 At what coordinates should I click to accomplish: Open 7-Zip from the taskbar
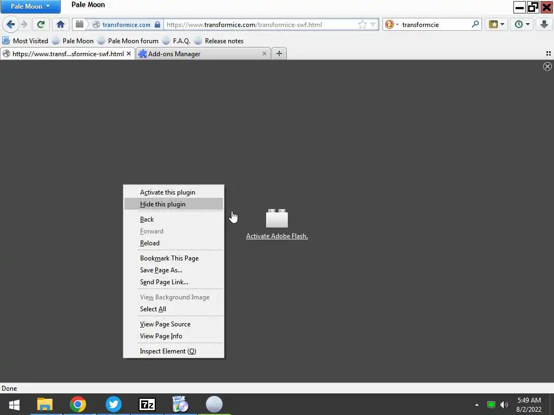point(147,404)
